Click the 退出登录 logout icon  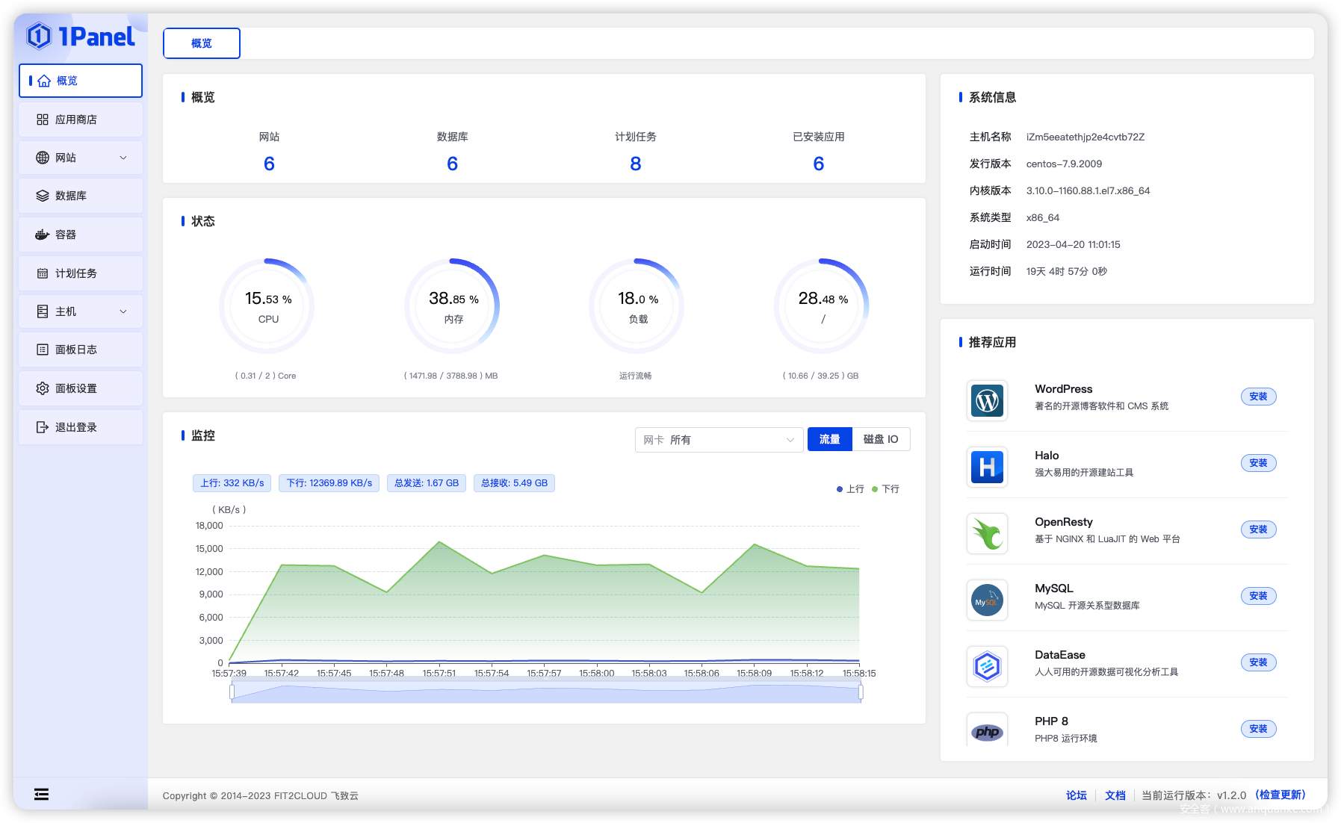click(x=43, y=427)
